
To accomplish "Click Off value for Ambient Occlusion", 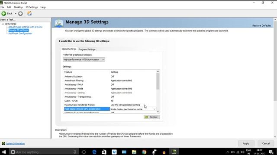I will coord(113,77).
